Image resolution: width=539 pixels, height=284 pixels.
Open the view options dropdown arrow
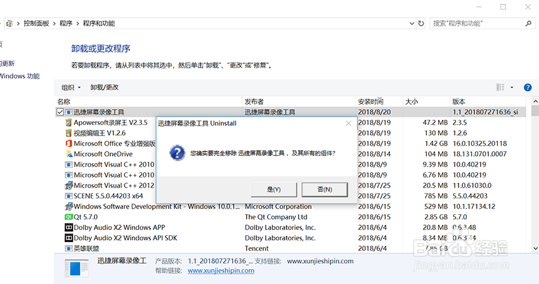pos(512,87)
